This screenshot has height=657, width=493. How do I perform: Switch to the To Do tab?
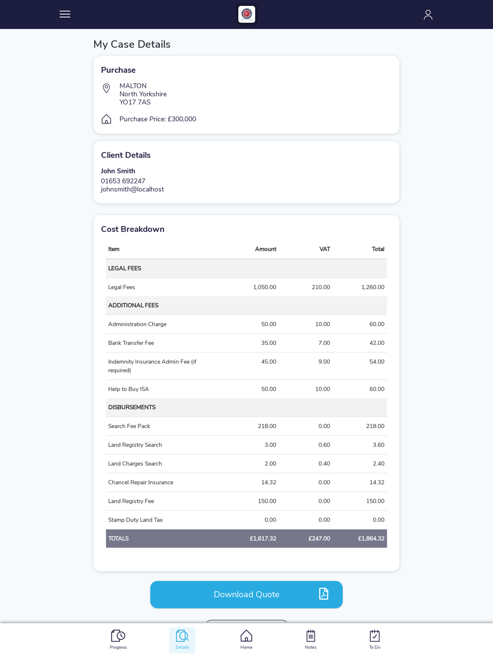(x=375, y=640)
